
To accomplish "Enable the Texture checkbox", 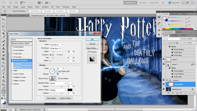I will (15, 67).
